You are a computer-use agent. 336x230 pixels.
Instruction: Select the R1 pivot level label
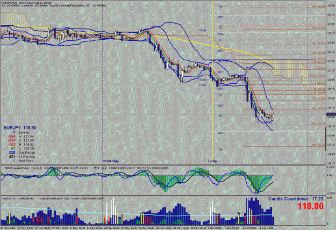click(x=220, y=40)
